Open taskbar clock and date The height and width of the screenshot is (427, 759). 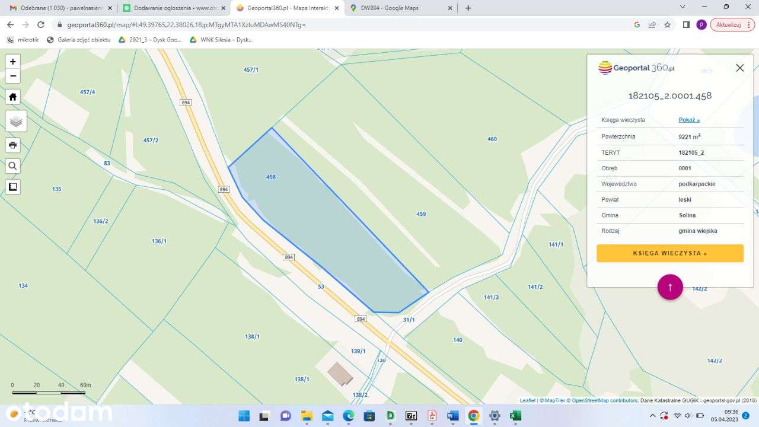[723, 416]
